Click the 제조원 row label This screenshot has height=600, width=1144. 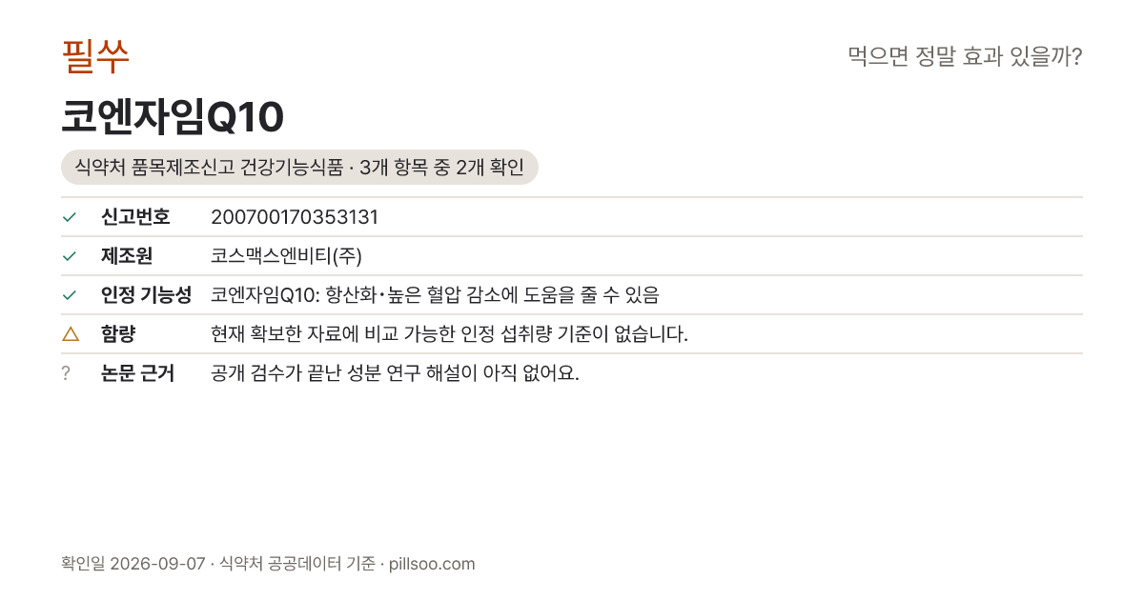127,256
